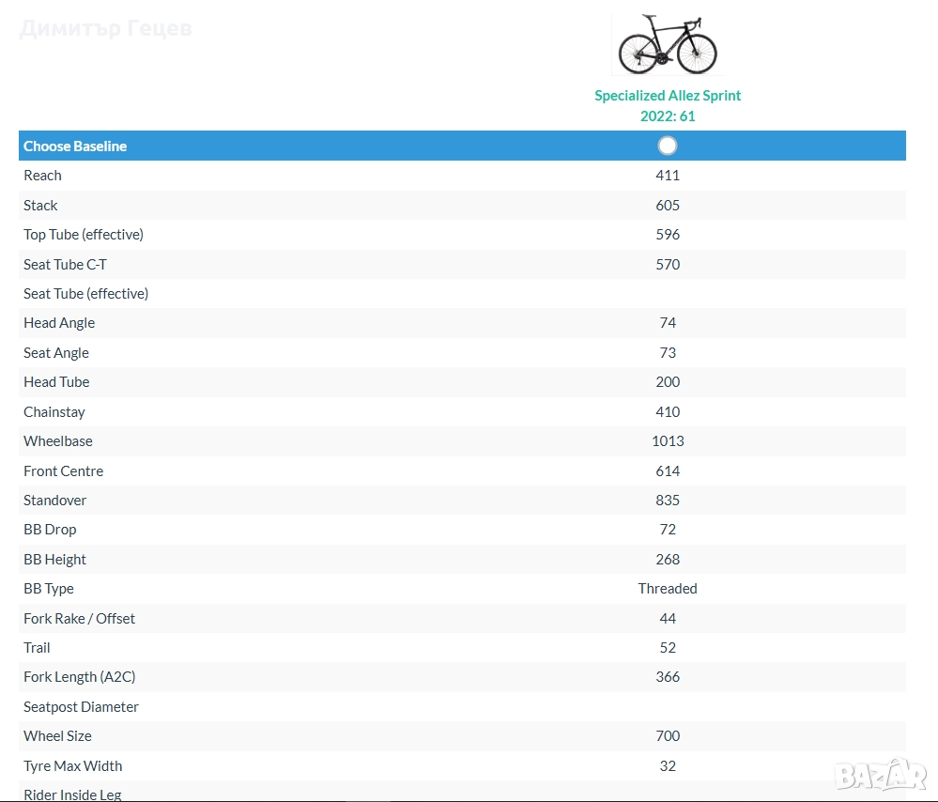Viewport: 938px width, 802px height.
Task: Click the Standover value 835
Action: [x=668, y=501]
